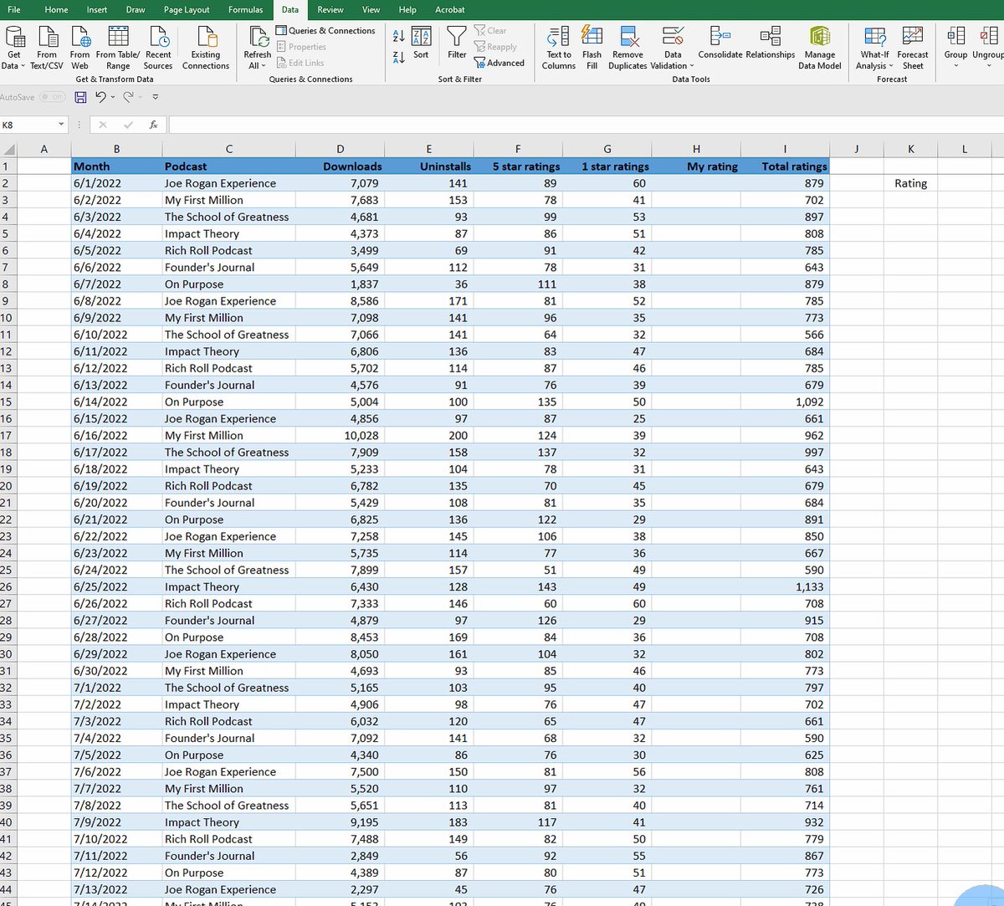This screenshot has height=906, width=1004.
Task: Launch Text to Columns wizard
Action: point(559,48)
